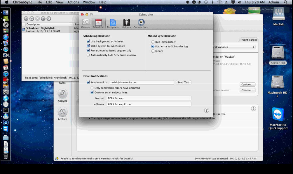Choose Ignore for missed sync behavior
Image resolution: width=293 pixels, height=174 pixels.
coord(153,51)
